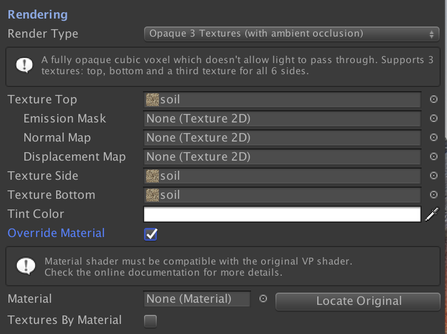Open object picker for Normal Map
Image resolution: width=447 pixels, height=334 pixels.
pos(434,137)
